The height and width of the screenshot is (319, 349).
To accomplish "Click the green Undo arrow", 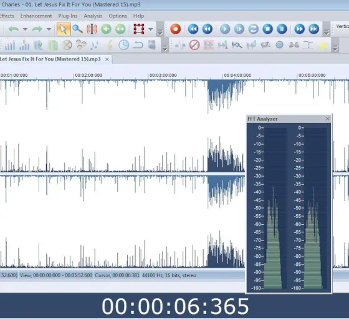I will [x=14, y=29].
